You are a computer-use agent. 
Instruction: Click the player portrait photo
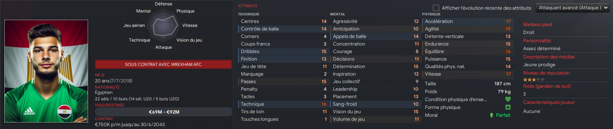coord(46,71)
